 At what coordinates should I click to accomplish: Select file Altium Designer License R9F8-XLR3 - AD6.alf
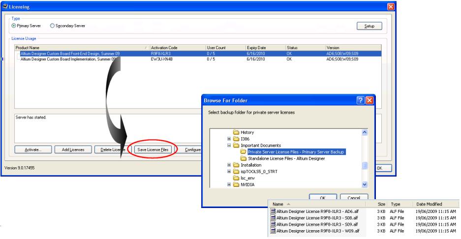point(317,211)
